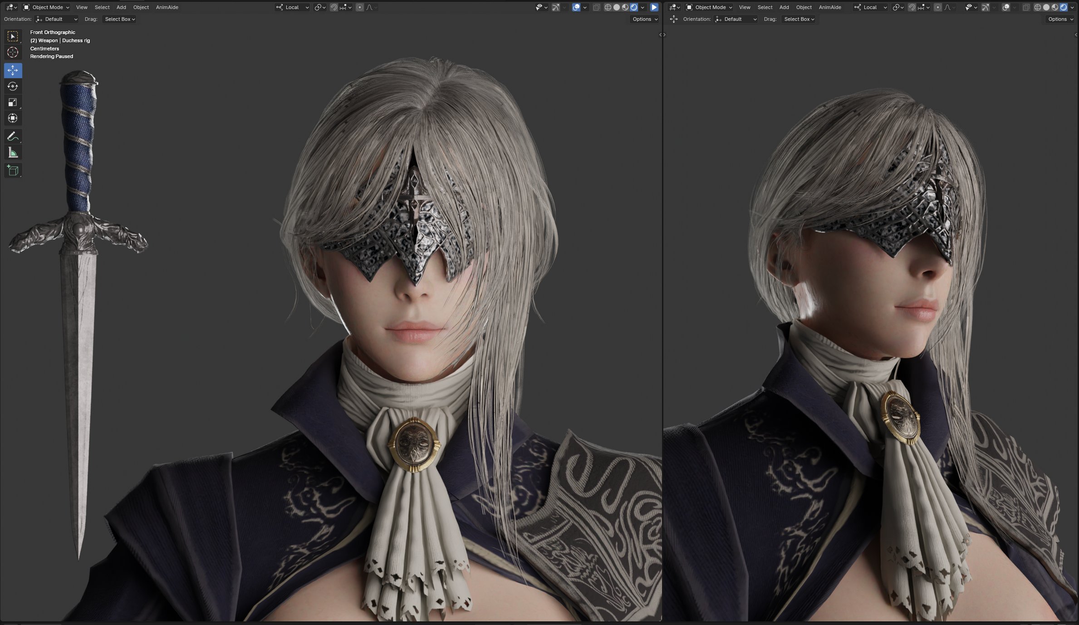Screen dimensions: 1079x625
Task: Open Add menu in left viewport
Action: coord(121,7)
